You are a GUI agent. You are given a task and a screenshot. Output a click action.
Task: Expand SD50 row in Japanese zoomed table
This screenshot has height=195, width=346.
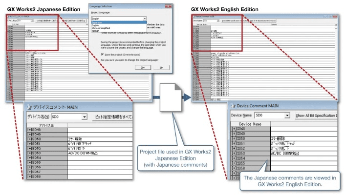[29, 139]
